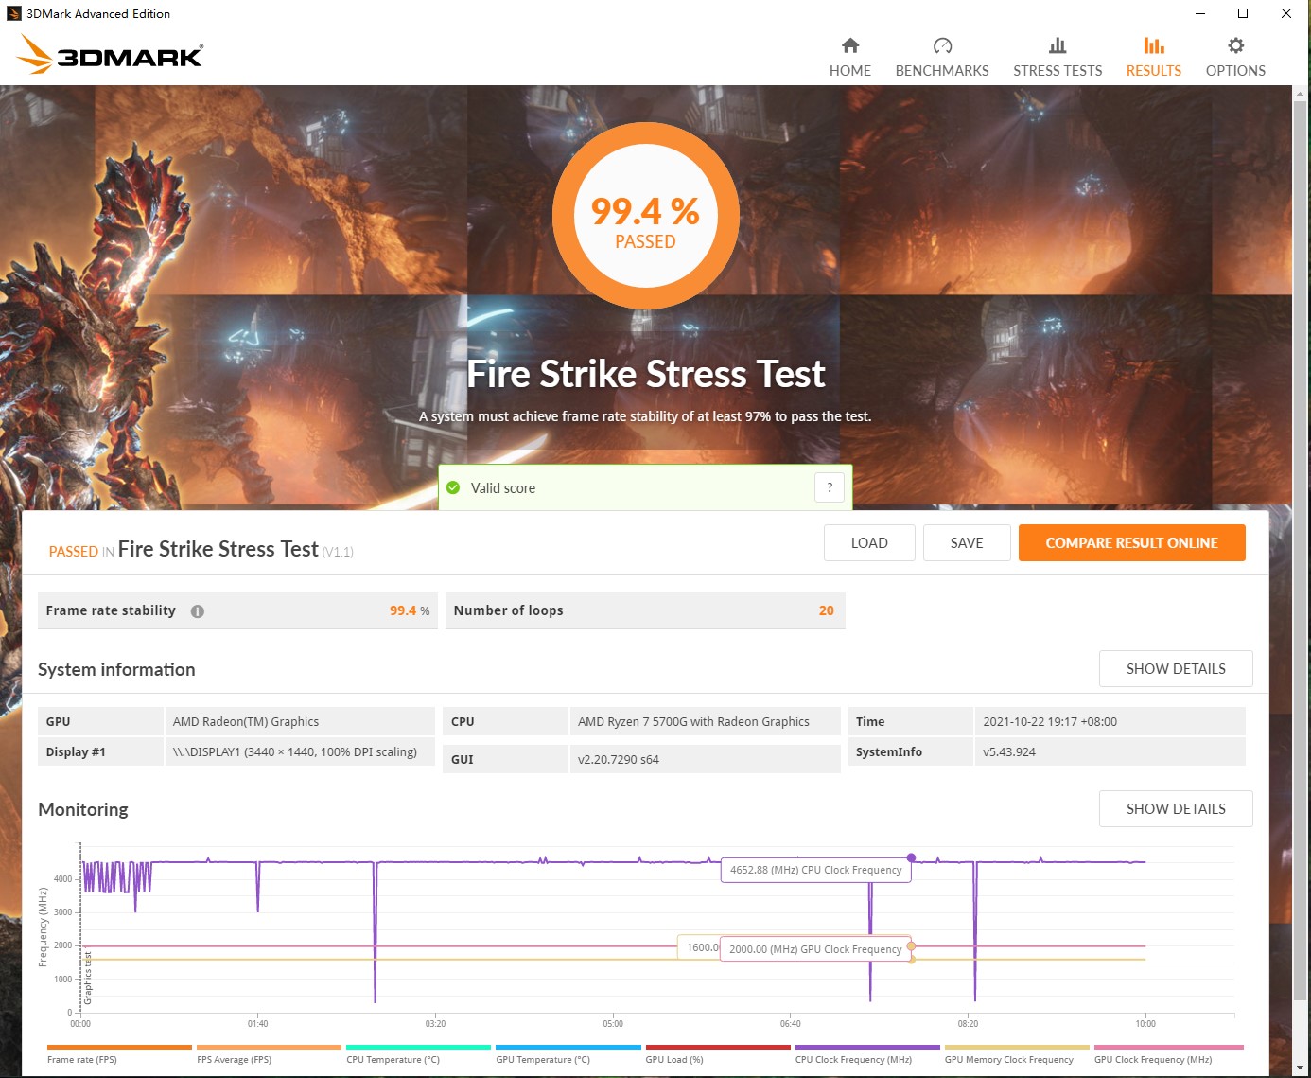Toggle CPU Temperature legend
This screenshot has width=1311, height=1078.
418,1053
